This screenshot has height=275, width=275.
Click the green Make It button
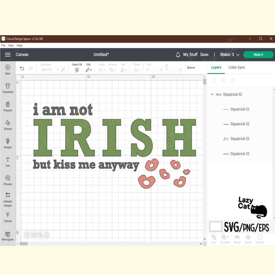pos(258,54)
